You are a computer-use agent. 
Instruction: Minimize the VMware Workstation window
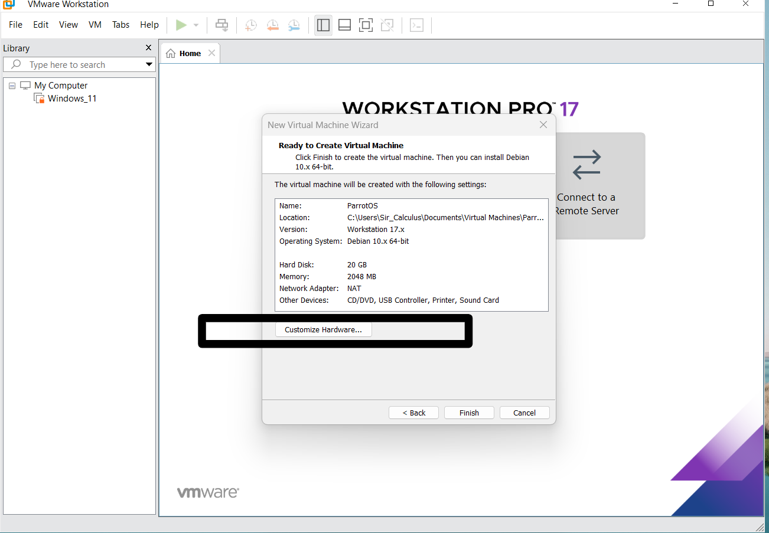[675, 4]
